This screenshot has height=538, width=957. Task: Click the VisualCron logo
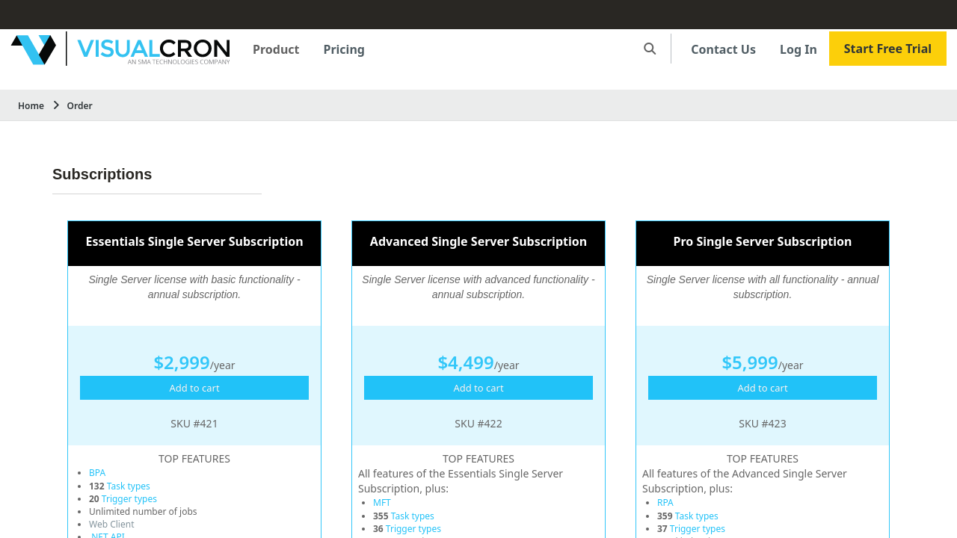tap(120, 49)
